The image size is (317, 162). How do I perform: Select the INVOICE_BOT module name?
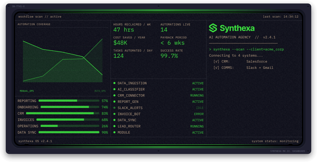pos(129,114)
